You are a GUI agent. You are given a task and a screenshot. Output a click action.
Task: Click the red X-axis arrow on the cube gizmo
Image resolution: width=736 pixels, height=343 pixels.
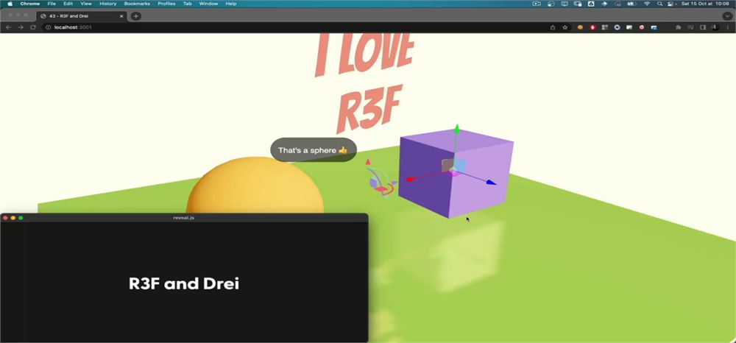point(410,180)
